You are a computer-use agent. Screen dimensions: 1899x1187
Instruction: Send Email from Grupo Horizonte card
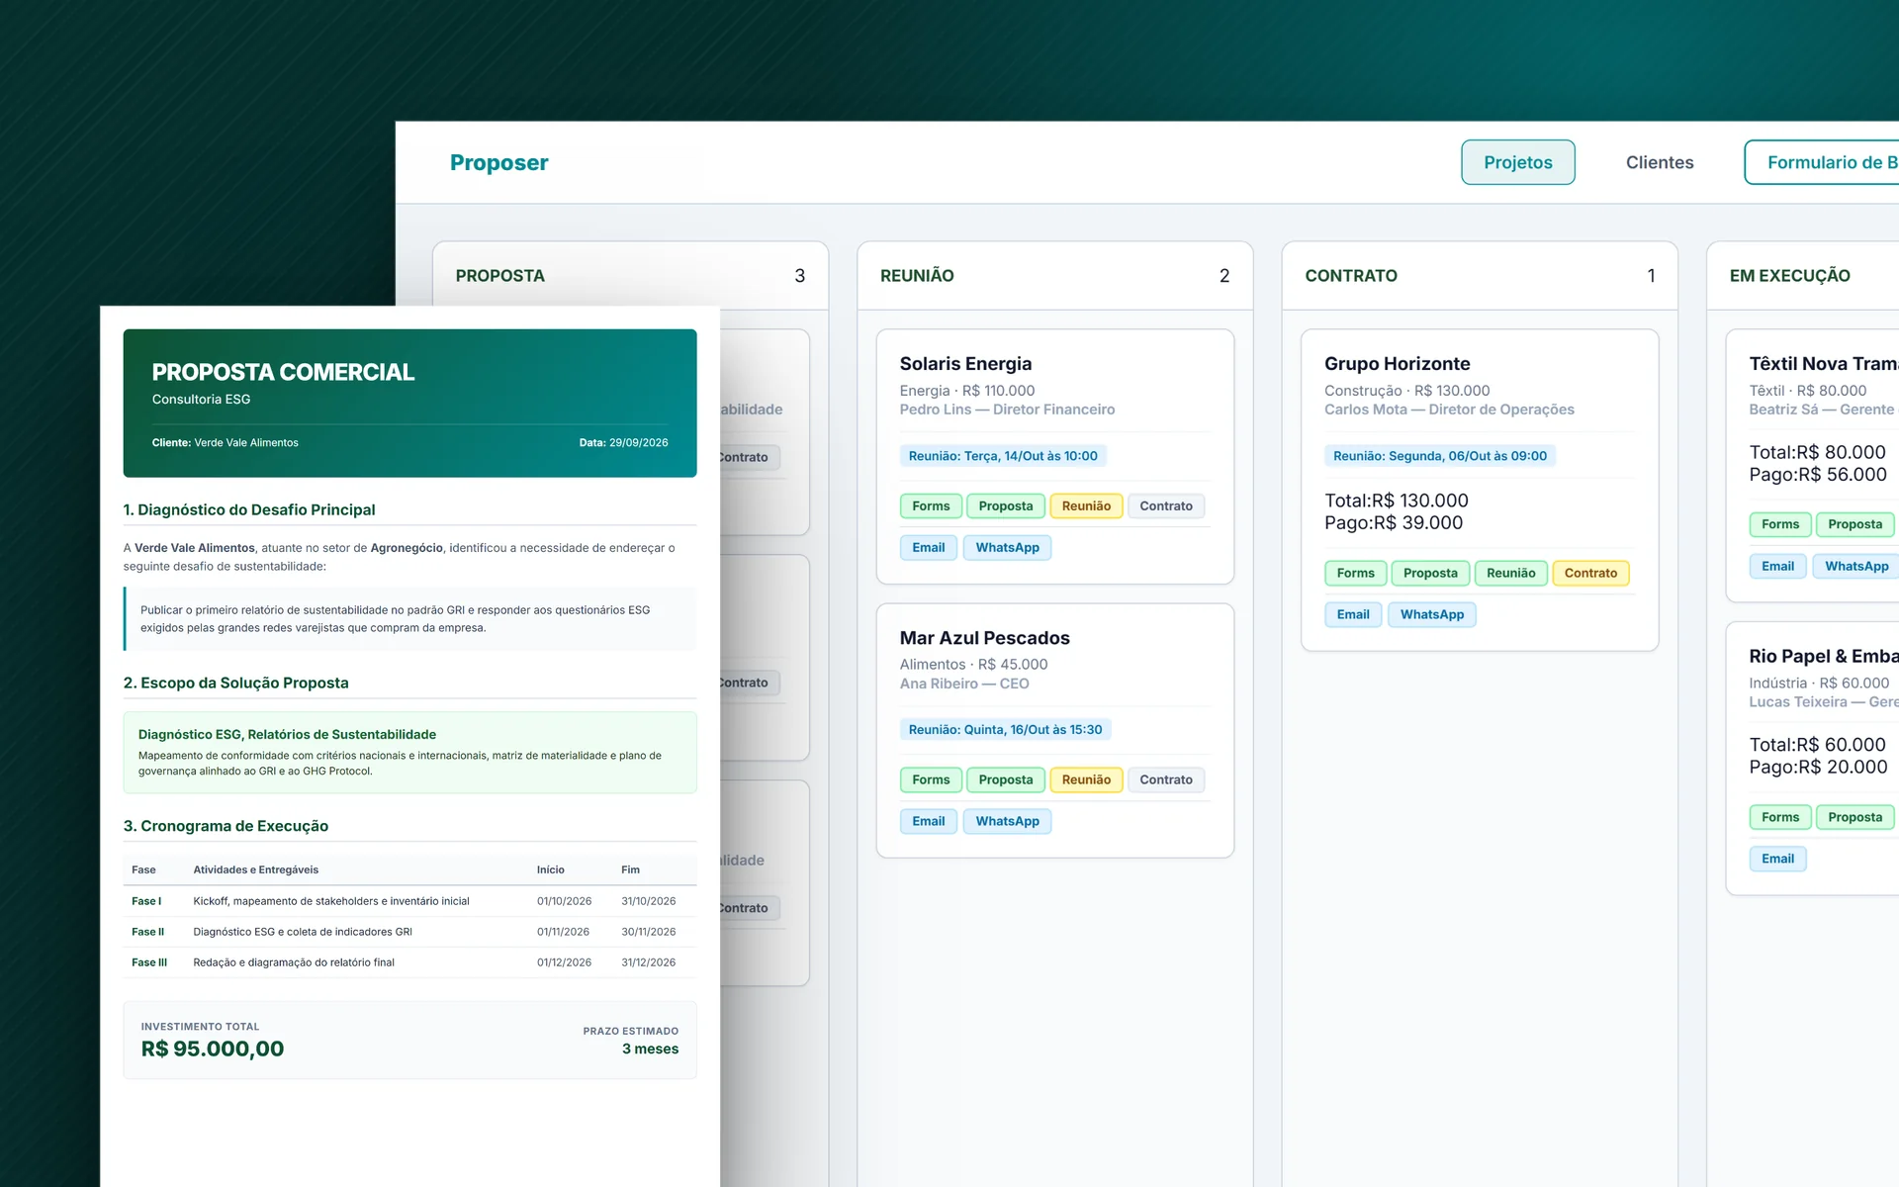tap(1353, 614)
